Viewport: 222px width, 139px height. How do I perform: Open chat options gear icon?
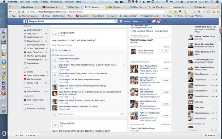tap(212, 130)
